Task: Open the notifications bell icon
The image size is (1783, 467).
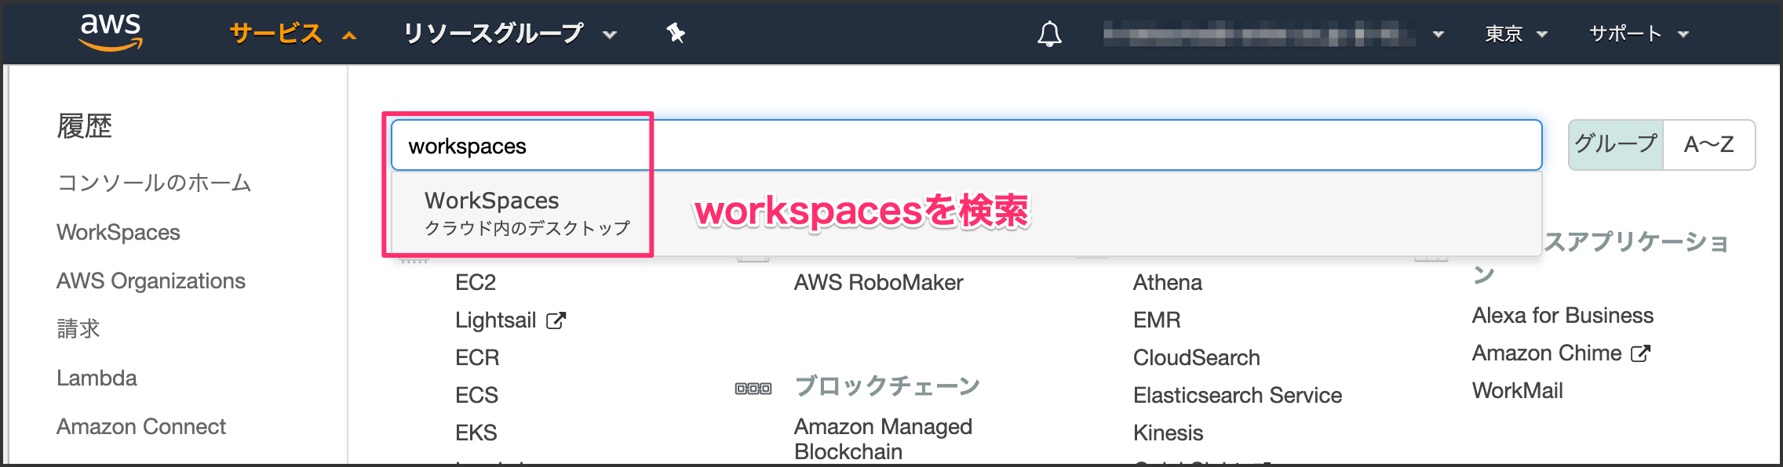Action: point(1049,34)
